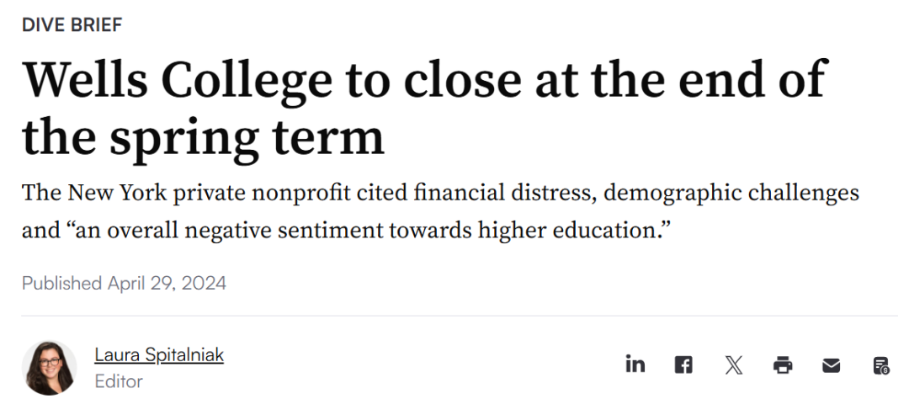
Task: Email the article via the envelope icon
Action: pyautogui.click(x=832, y=365)
